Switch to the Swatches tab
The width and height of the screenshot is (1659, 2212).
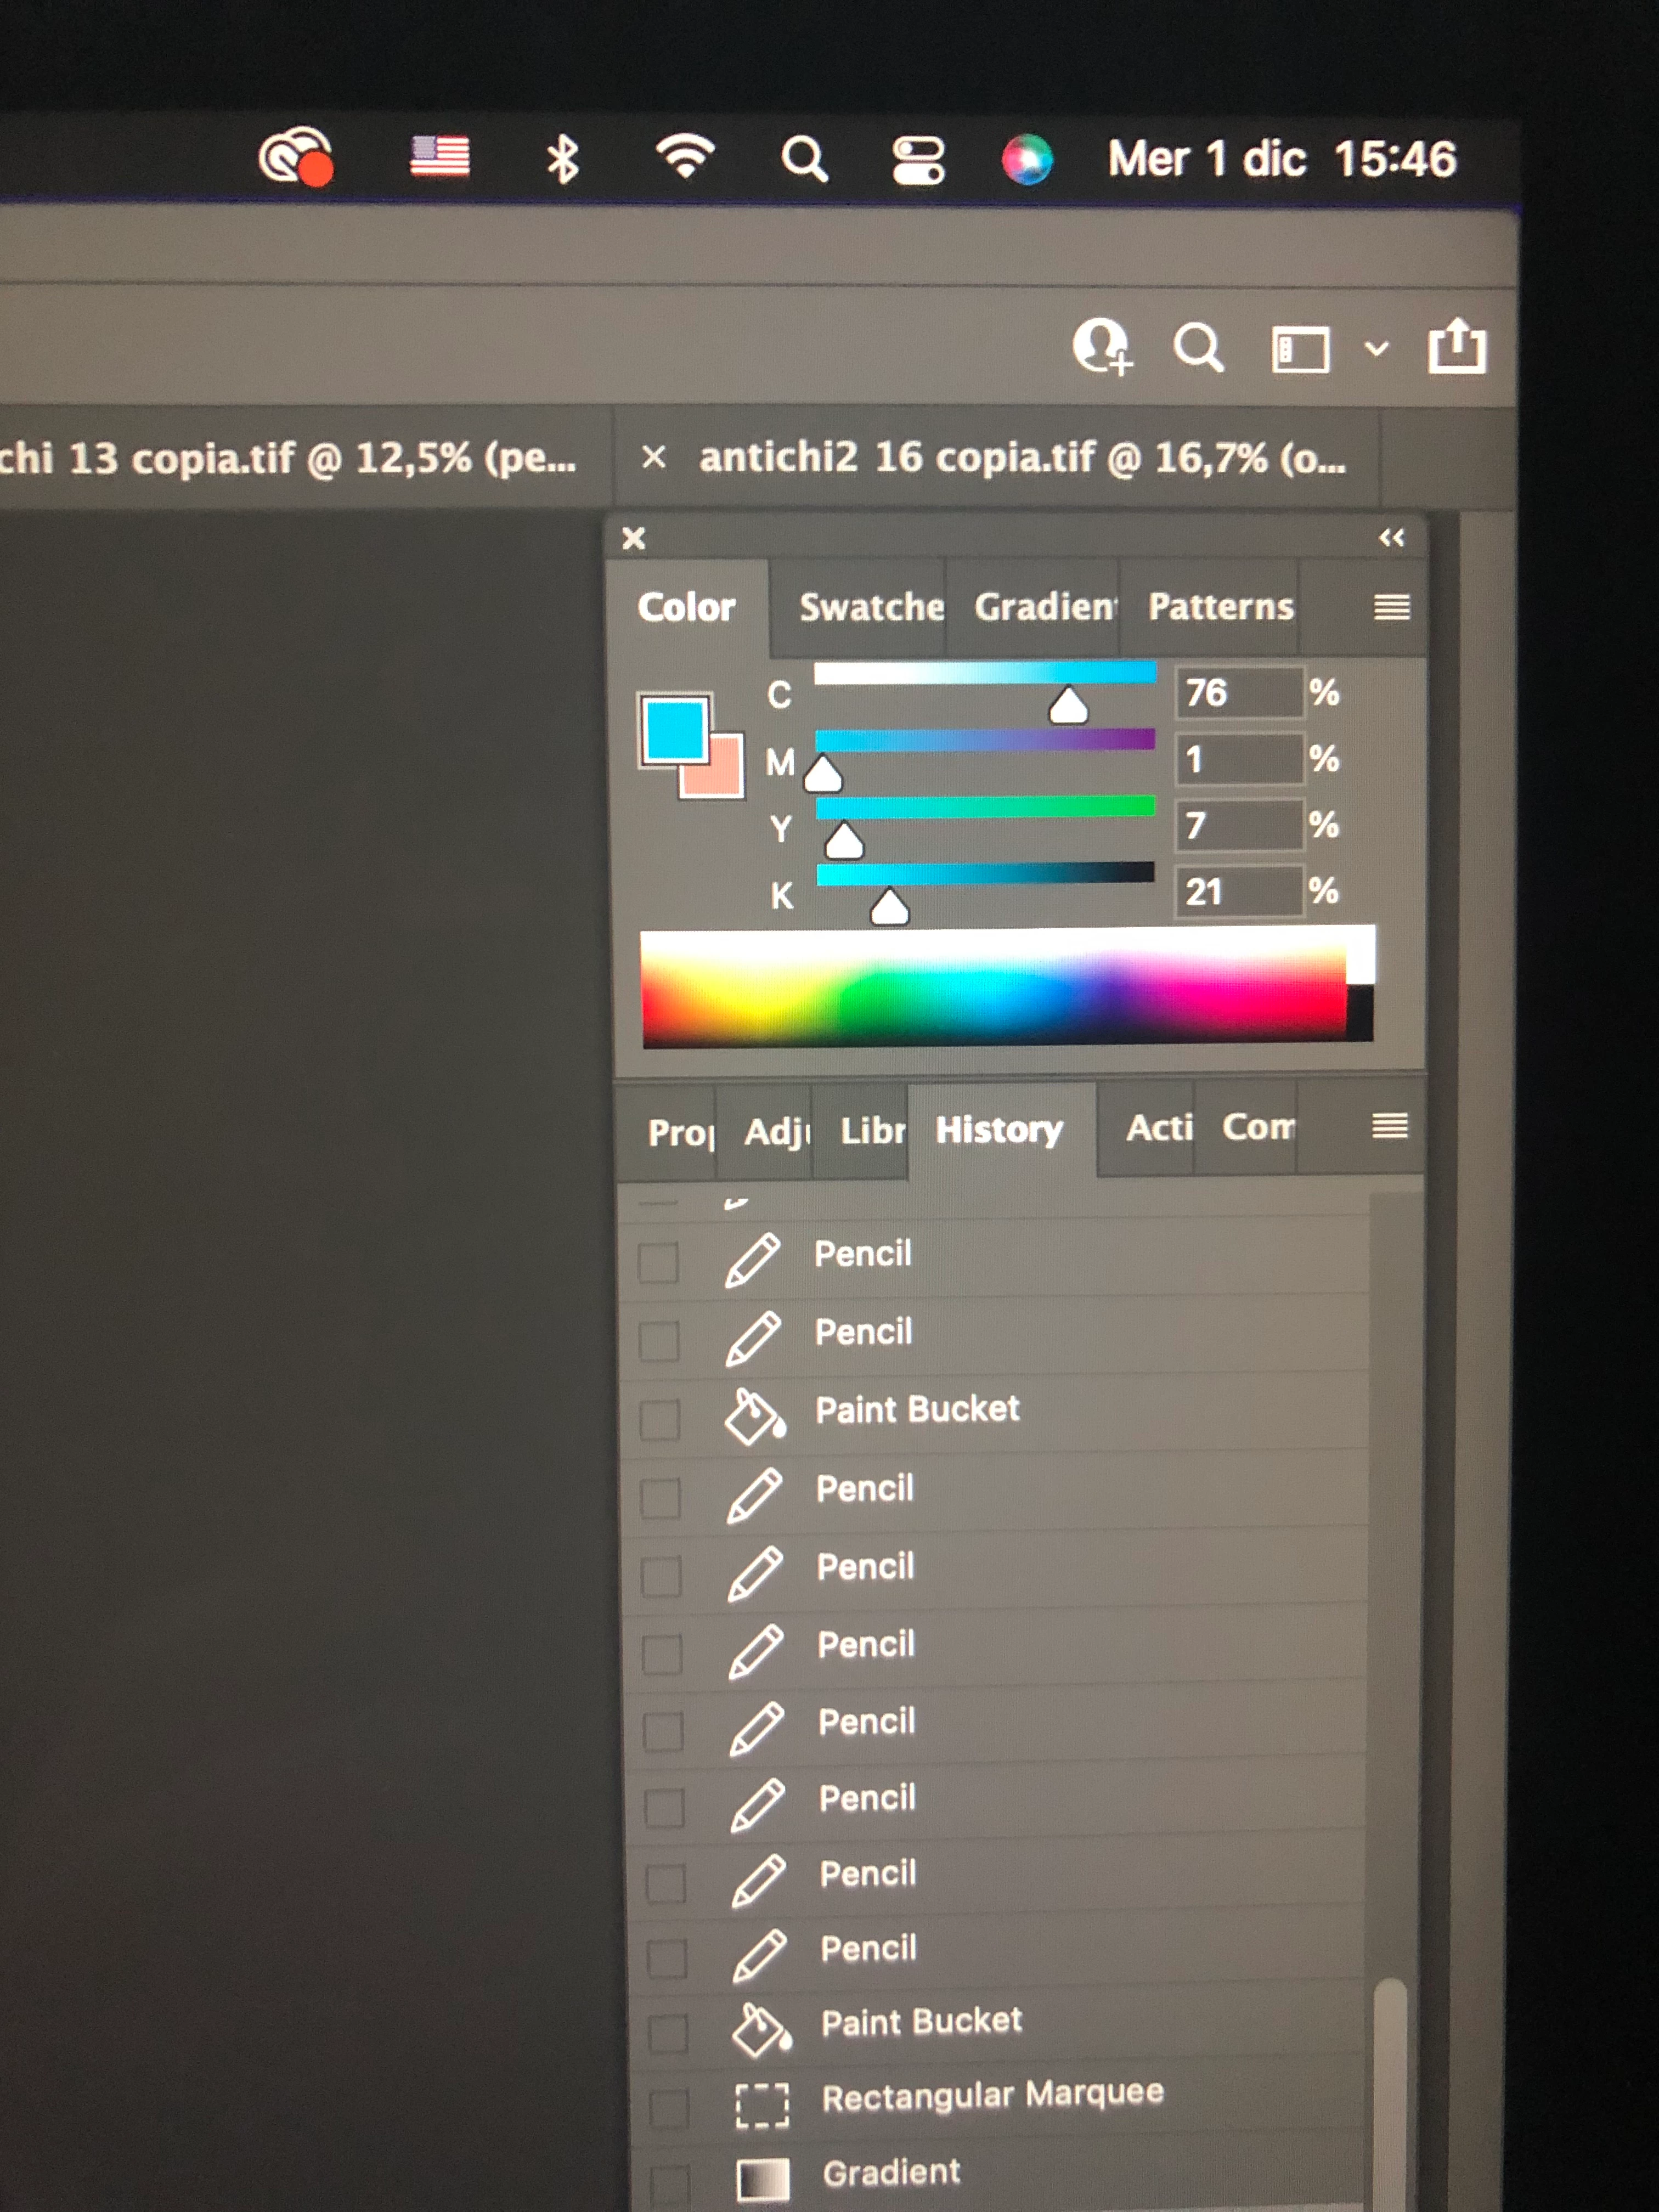[871, 607]
